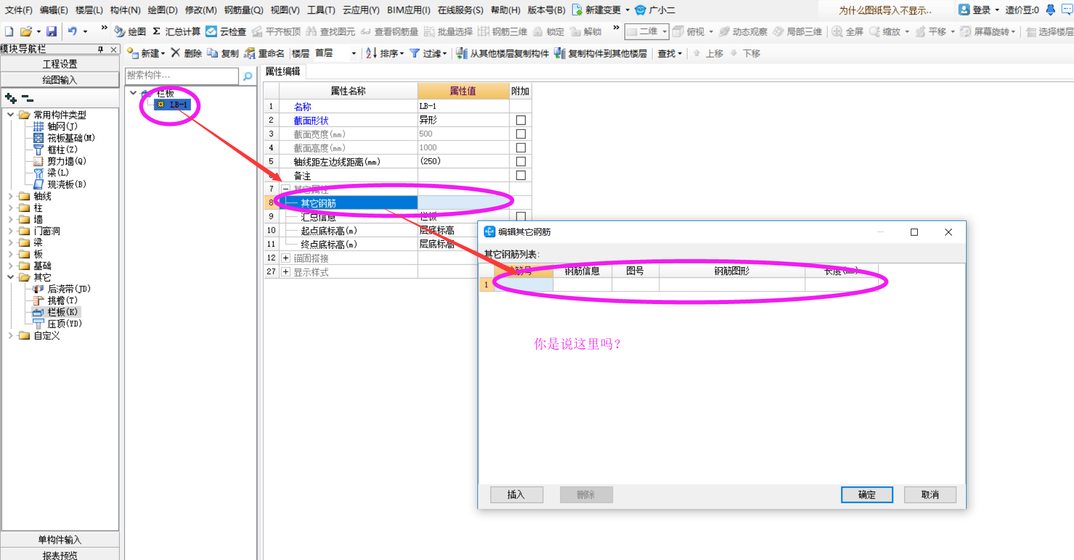
Task: Toggle 备注 attach checkbox
Action: (521, 175)
